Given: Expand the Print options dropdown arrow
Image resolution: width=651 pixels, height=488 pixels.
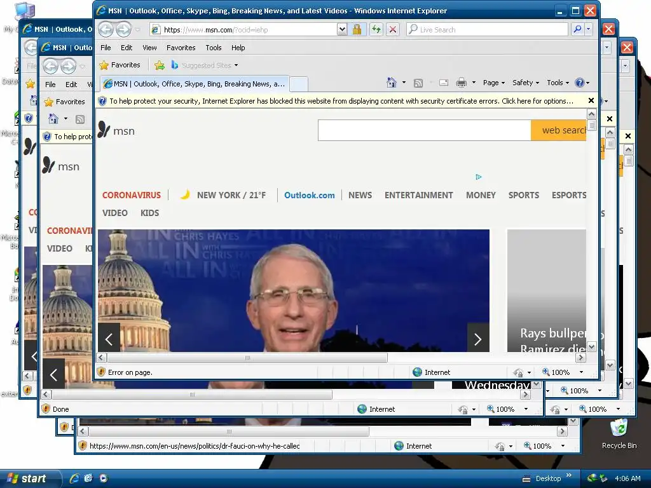Looking at the screenshot, I should (x=473, y=83).
